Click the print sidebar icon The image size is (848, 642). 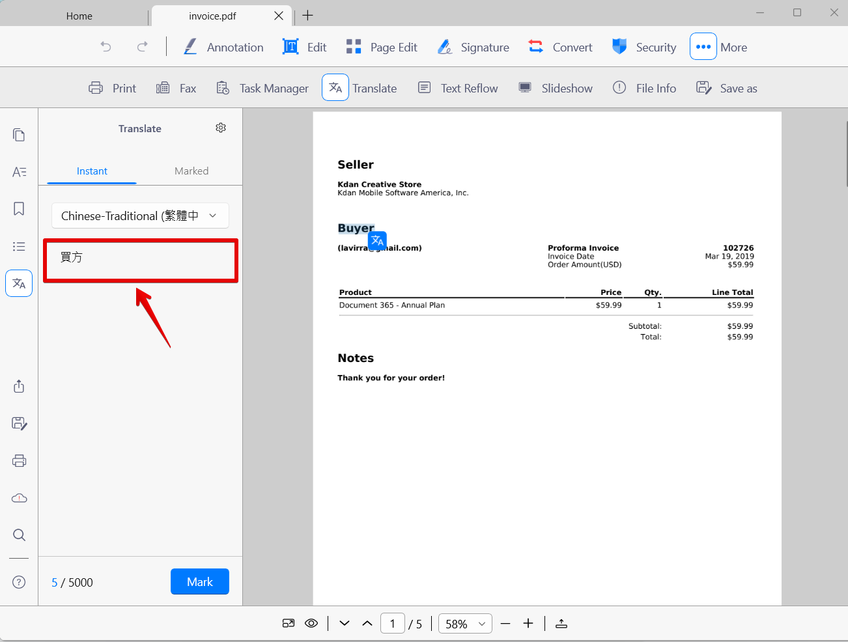click(x=19, y=460)
